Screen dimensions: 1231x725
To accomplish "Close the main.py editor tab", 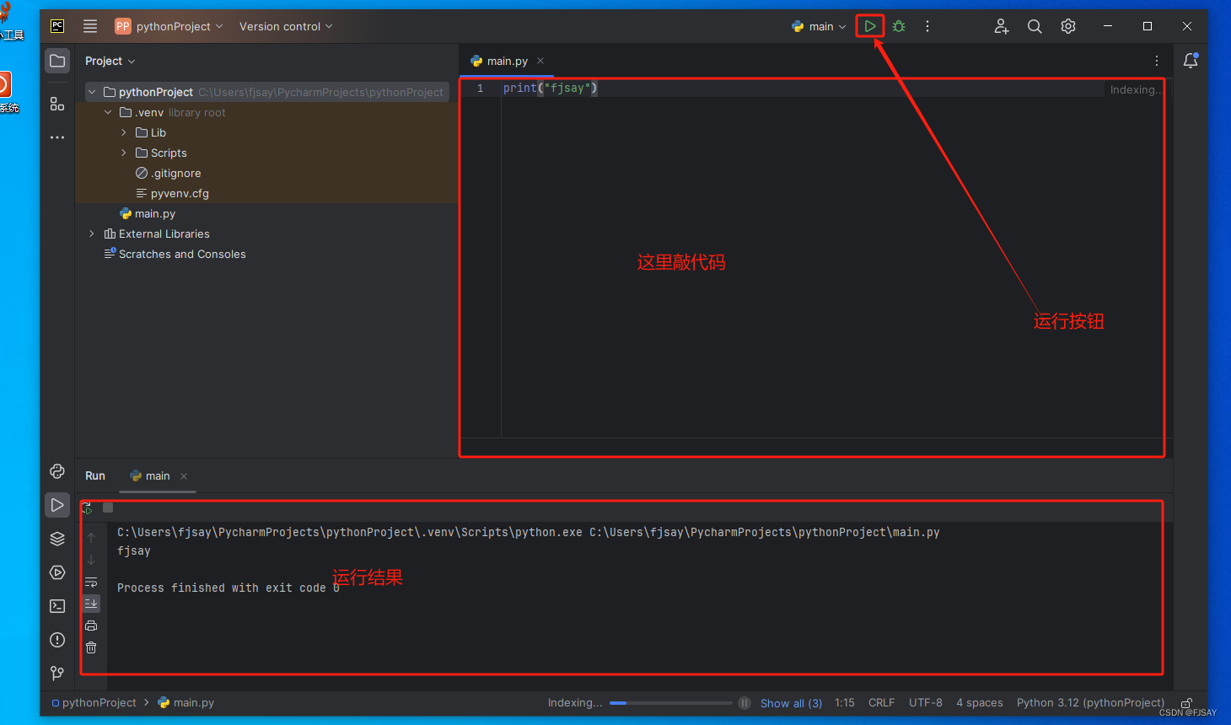I will [x=540, y=61].
